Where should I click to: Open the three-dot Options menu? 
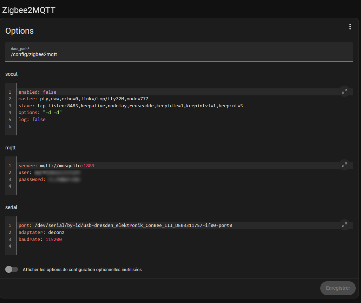coord(350,27)
